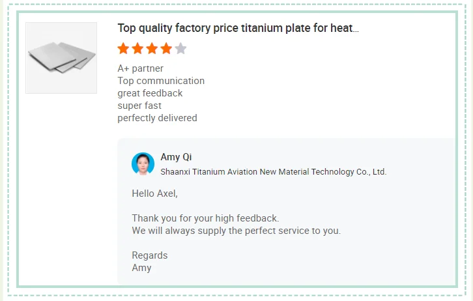
Task: Click the "great feedback" review line
Action: pyautogui.click(x=150, y=93)
